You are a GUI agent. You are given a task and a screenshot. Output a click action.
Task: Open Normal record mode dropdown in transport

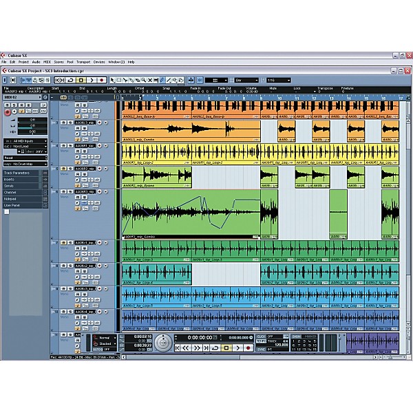[x=105, y=338]
